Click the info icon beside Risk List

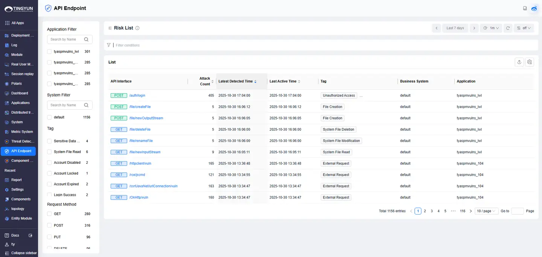pos(137,28)
